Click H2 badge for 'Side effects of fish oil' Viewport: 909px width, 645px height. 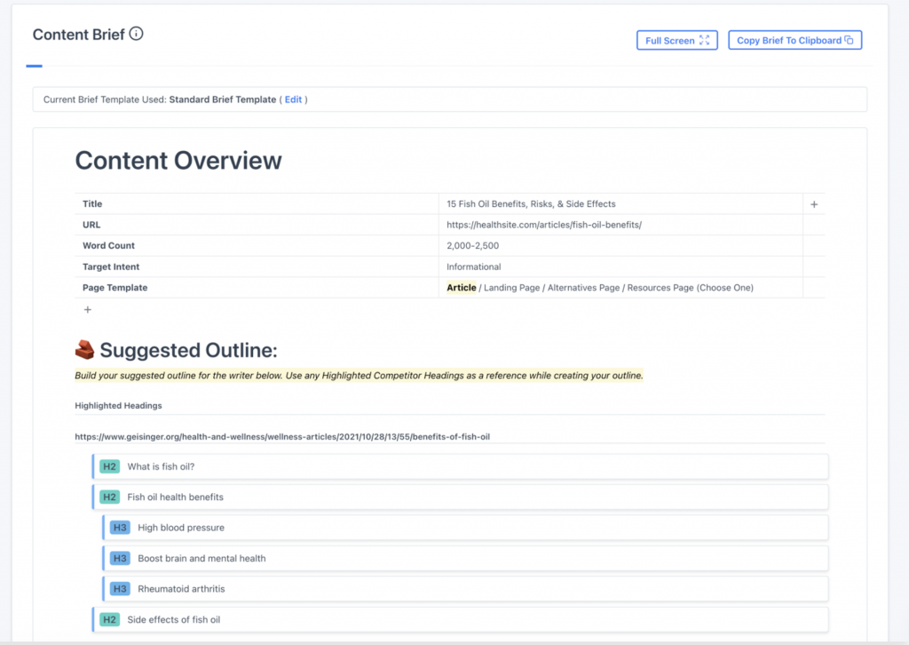click(x=109, y=619)
